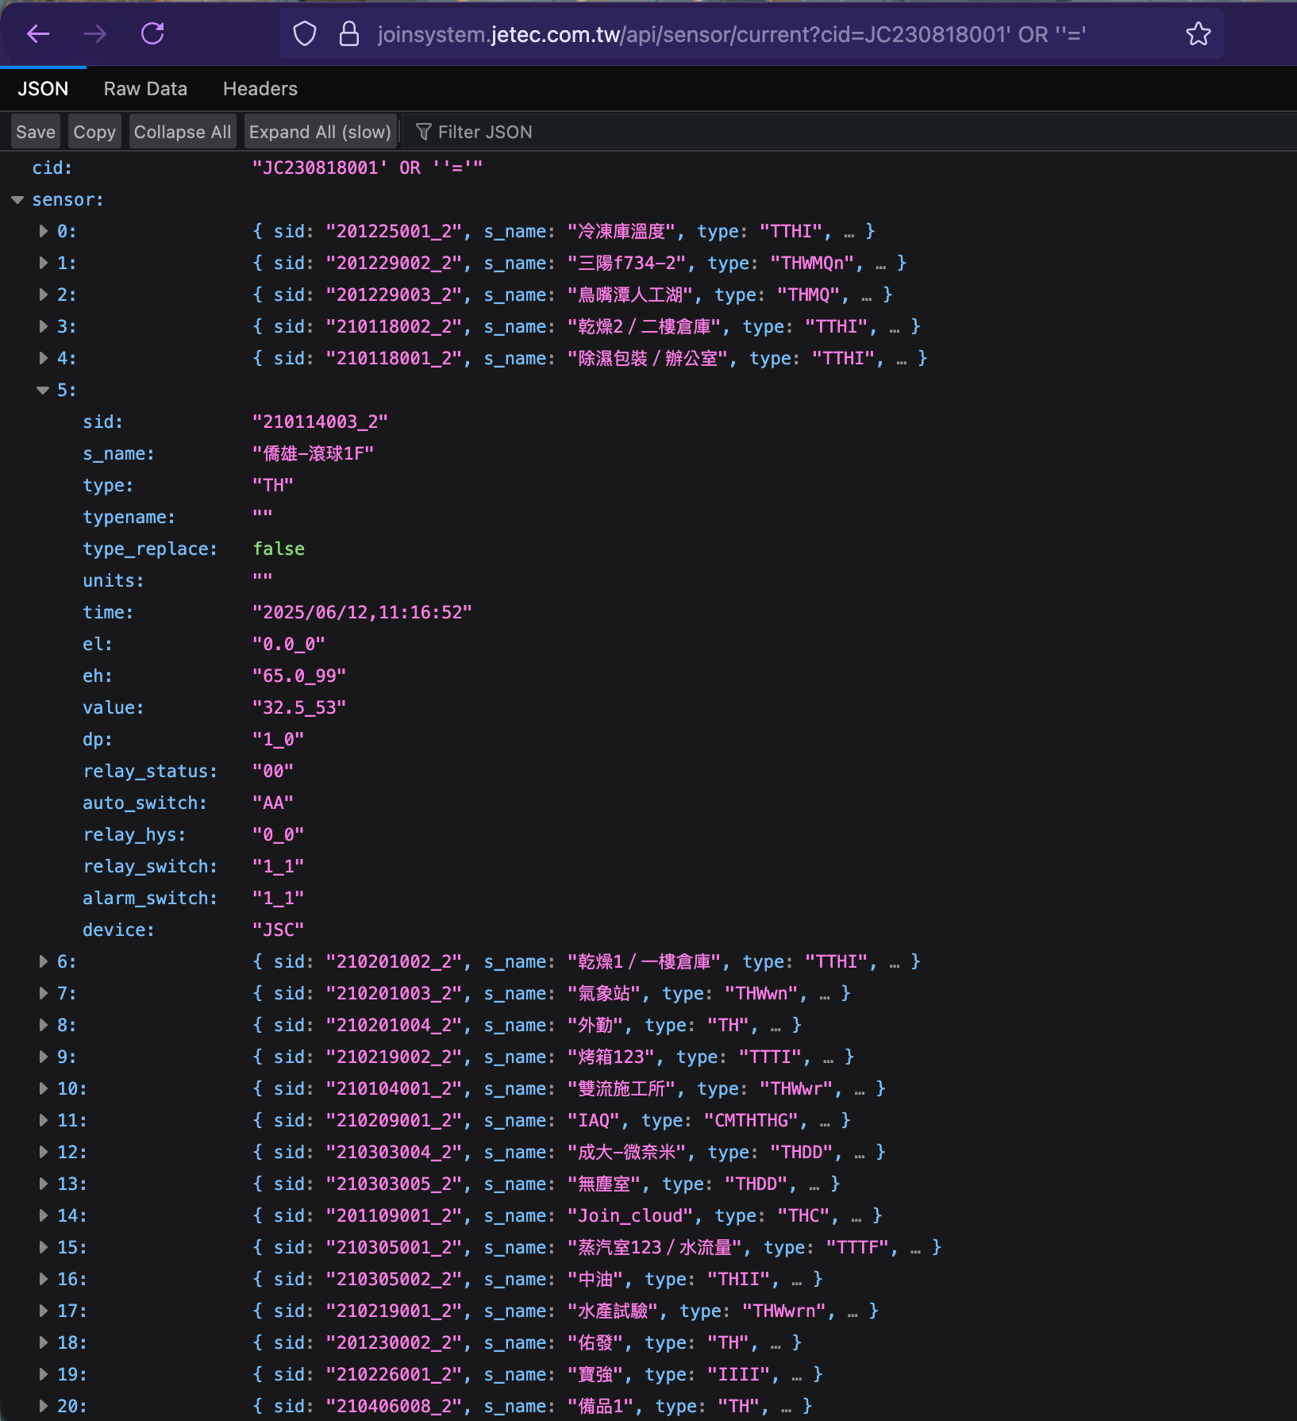Expand sensor item 8
Viewport: 1297px width, 1421px height.
[44, 1025]
